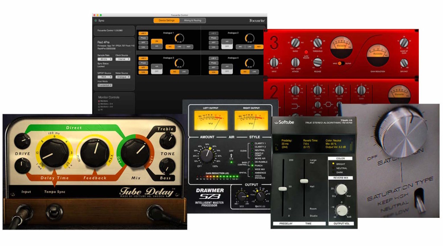Click the Tube Delay Feedback knob
The height and width of the screenshot is (246, 443).
[95, 153]
